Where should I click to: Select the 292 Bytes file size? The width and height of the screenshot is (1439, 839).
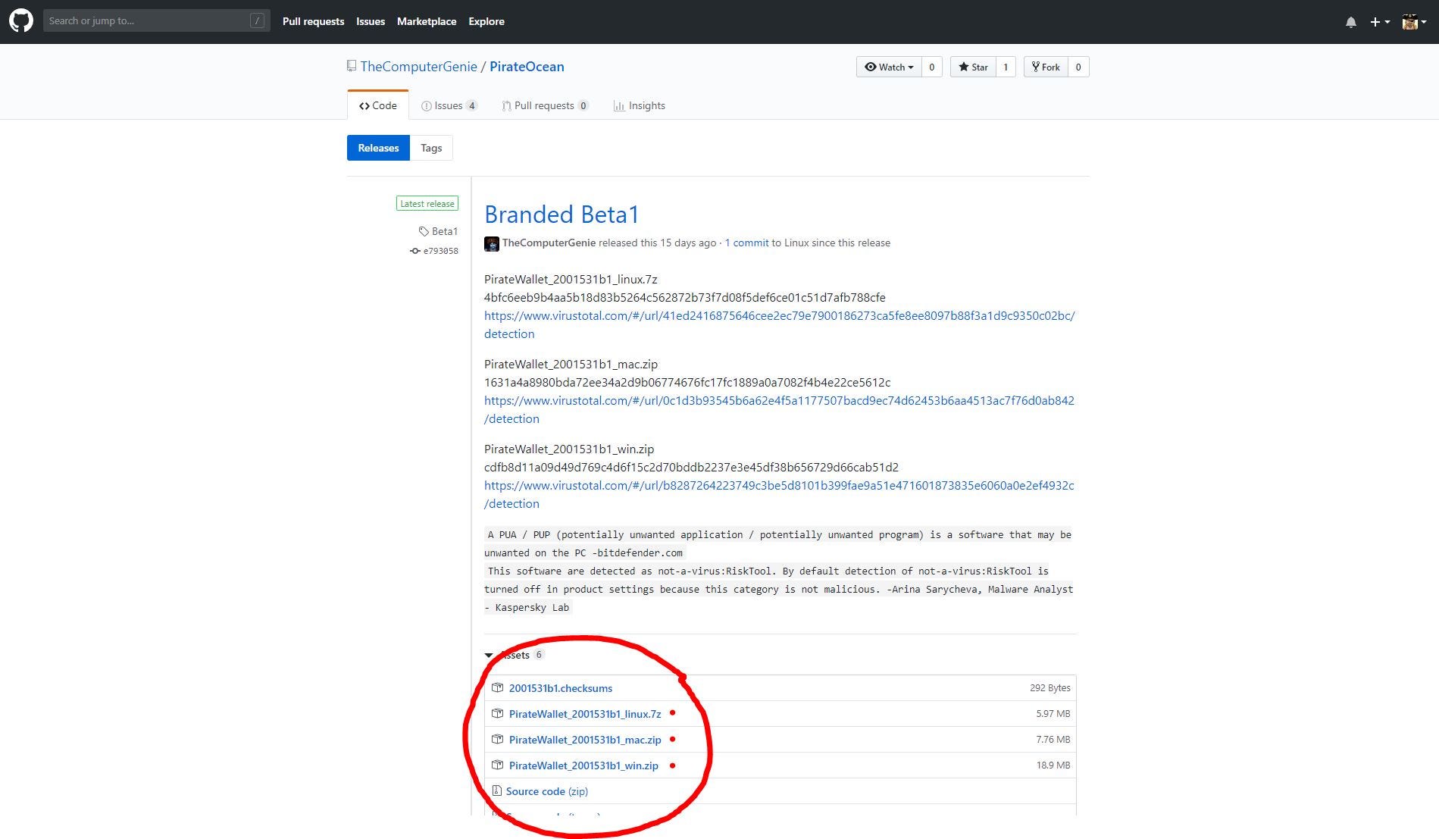click(1050, 688)
